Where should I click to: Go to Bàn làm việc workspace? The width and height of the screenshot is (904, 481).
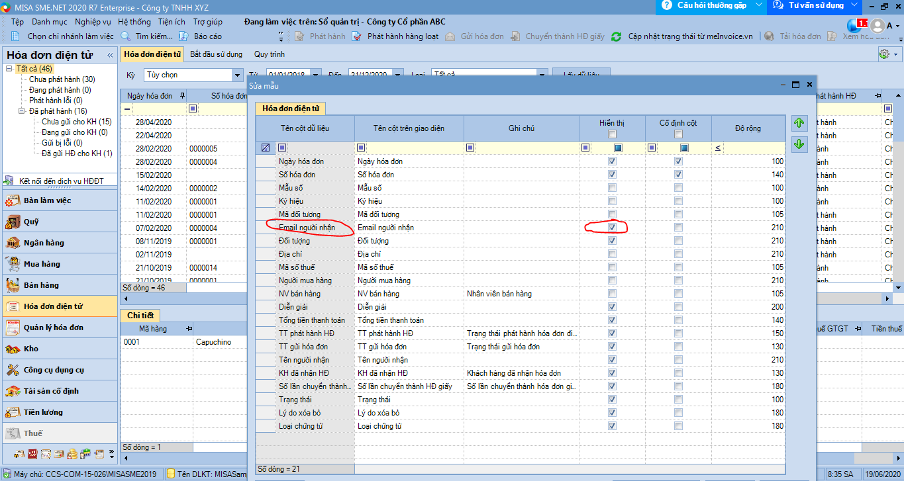[x=60, y=200]
